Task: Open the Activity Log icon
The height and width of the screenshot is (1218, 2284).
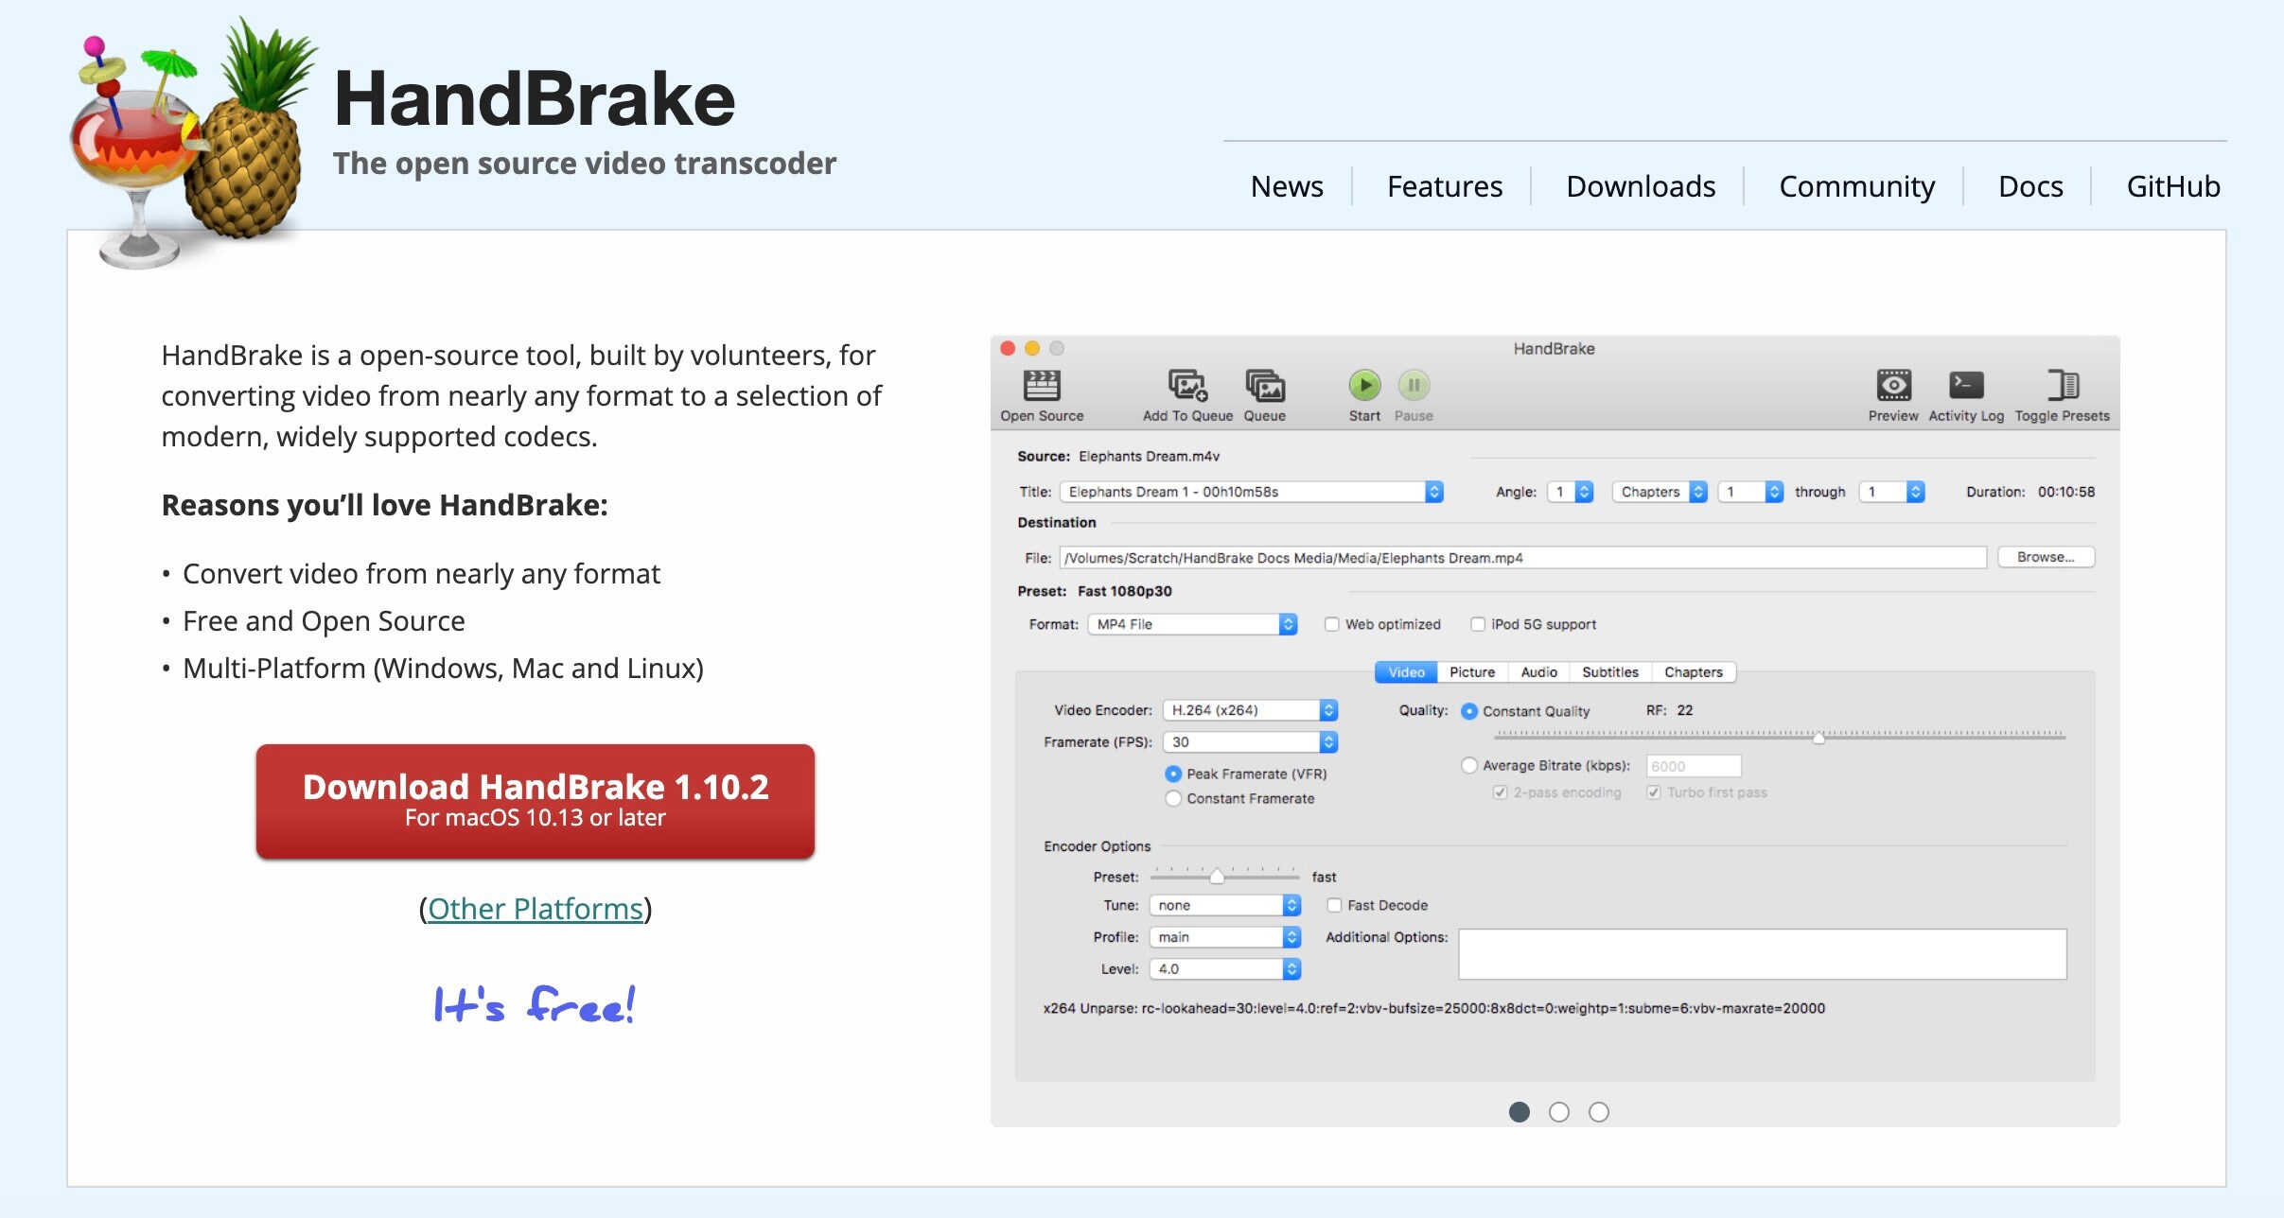Action: point(1966,386)
